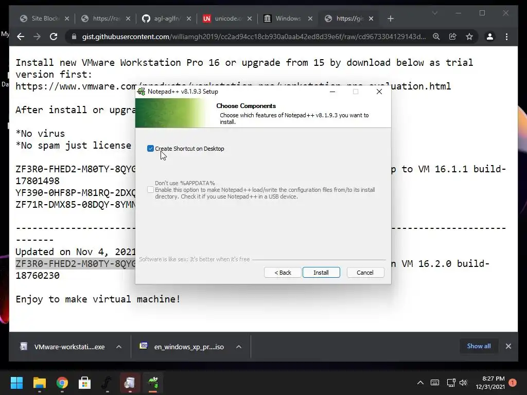Close the agl-aglfn tab
Image resolution: width=527 pixels, height=395 pixels.
pos(188,19)
